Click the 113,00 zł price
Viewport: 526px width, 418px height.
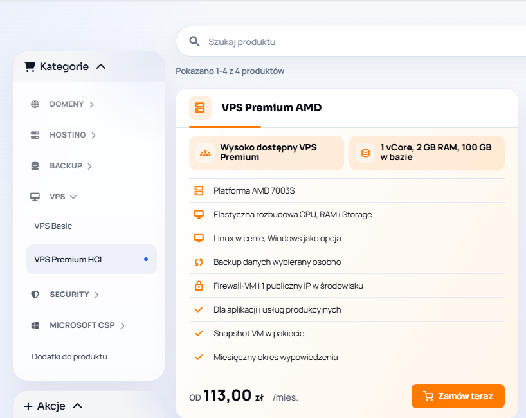click(233, 395)
